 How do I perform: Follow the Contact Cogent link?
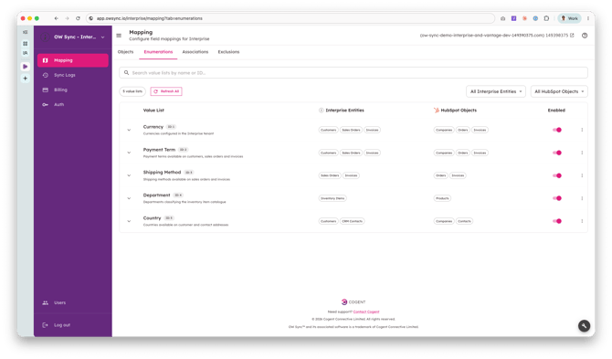pos(366,311)
